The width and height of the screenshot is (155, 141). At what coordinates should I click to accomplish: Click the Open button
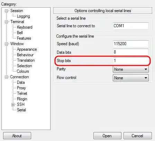click(107, 136)
